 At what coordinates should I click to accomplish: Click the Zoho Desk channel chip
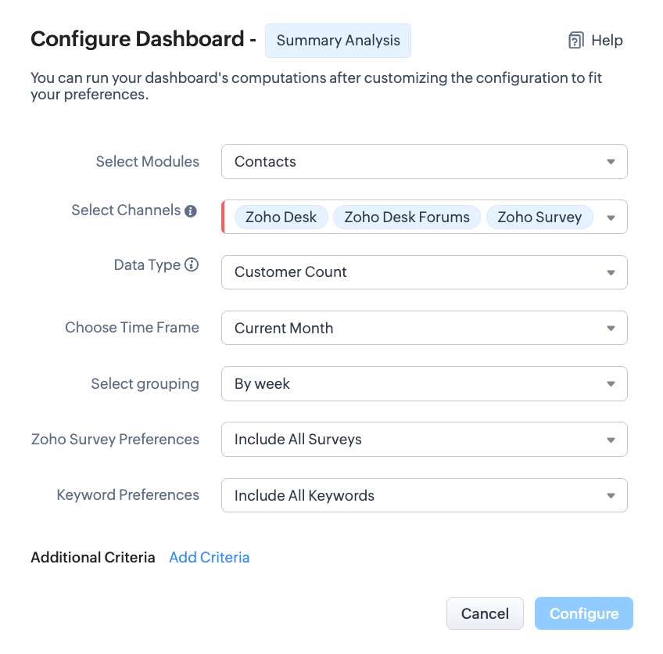[281, 217]
